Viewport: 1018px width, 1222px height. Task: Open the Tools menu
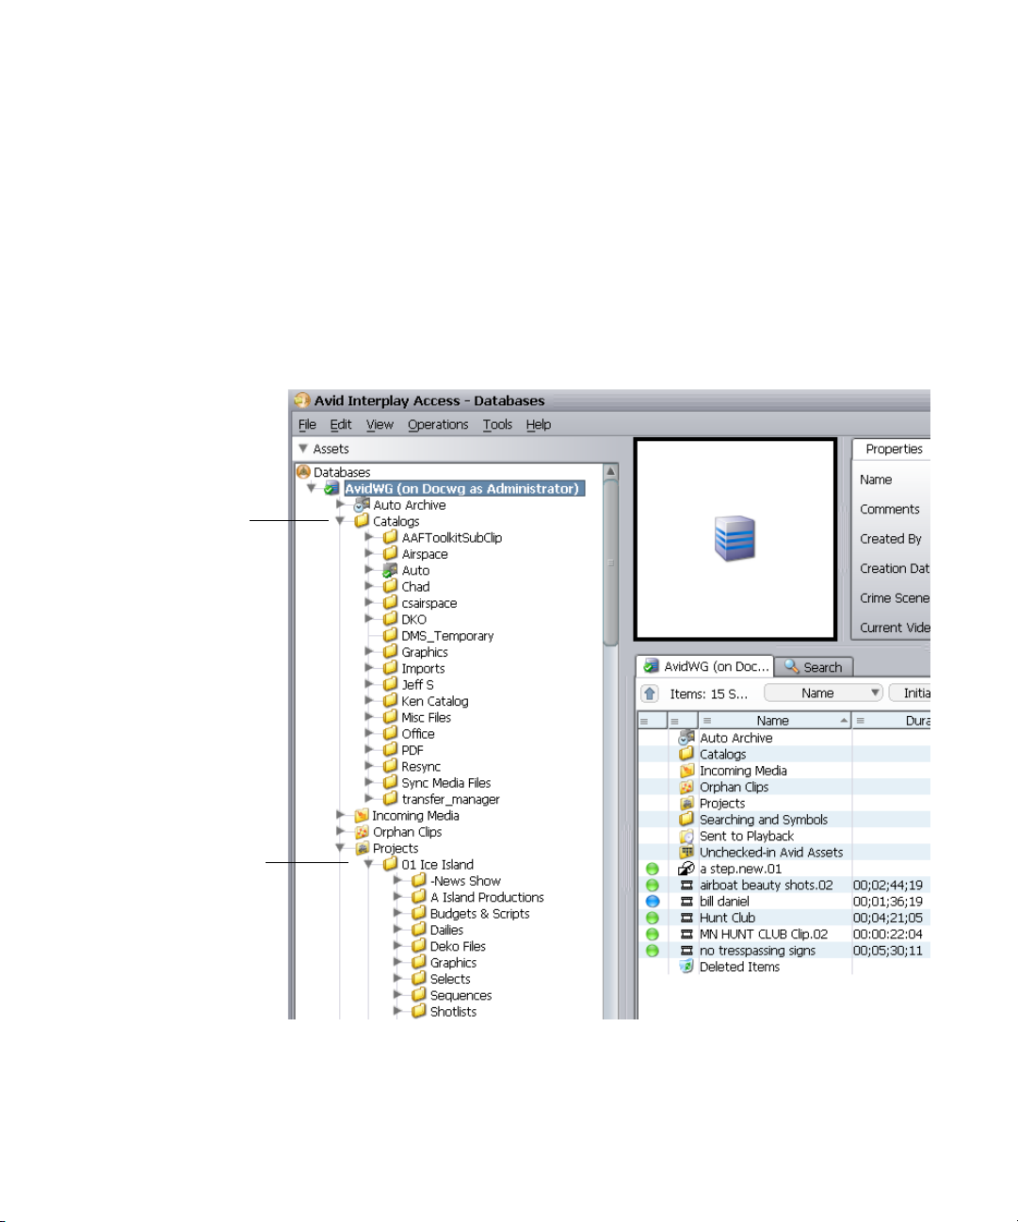[x=497, y=425]
